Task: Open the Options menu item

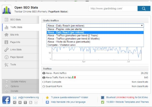Action: (x=21, y=86)
